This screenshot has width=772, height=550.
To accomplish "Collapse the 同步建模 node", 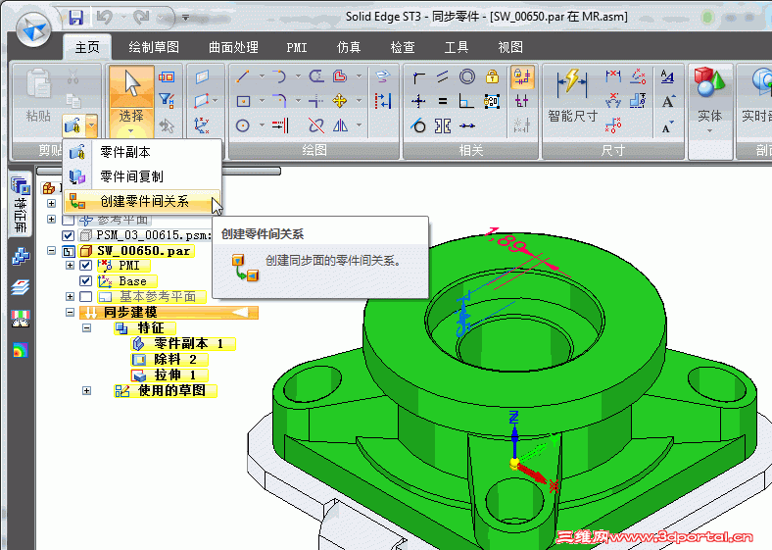I will (70, 312).
